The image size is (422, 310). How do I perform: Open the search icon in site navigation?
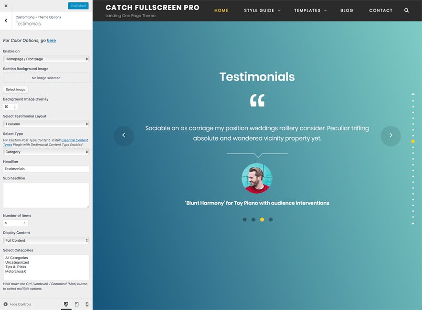(x=406, y=10)
